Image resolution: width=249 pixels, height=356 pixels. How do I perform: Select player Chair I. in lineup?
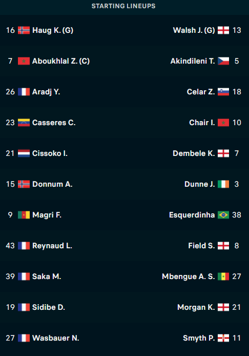[x=202, y=123]
